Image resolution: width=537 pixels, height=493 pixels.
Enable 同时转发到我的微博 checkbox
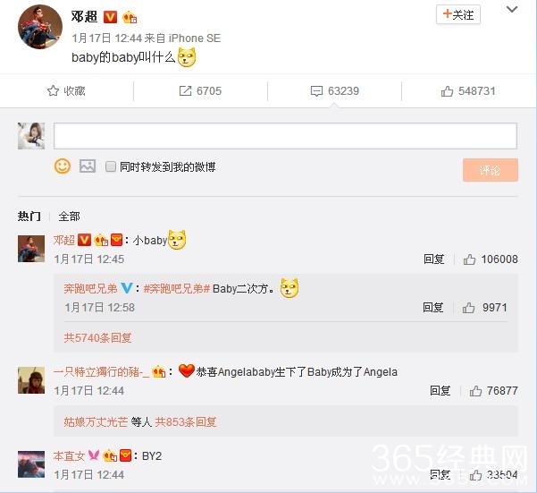pos(111,166)
